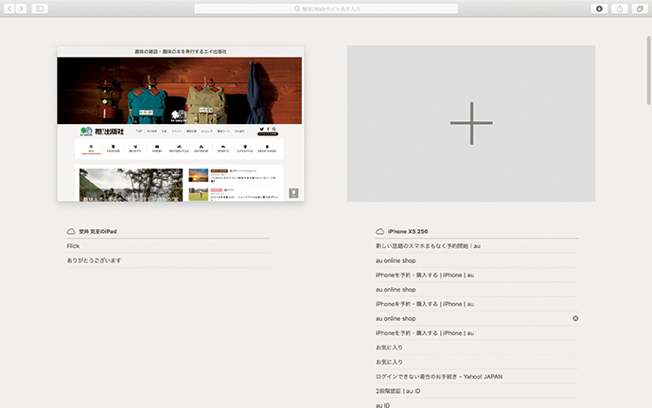Open the first au online shop link

[396, 260]
